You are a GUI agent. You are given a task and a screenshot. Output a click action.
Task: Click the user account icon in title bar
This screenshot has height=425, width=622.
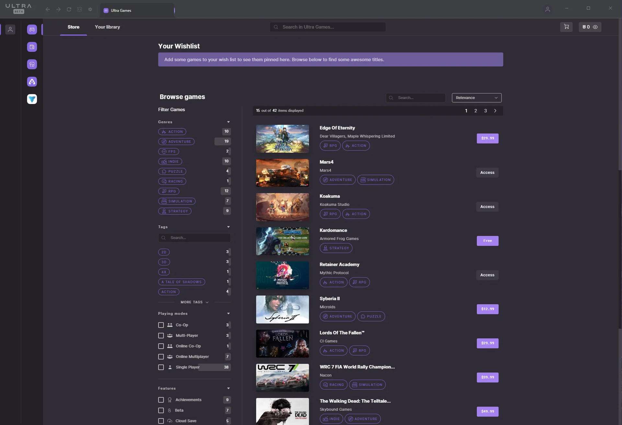[x=547, y=9]
